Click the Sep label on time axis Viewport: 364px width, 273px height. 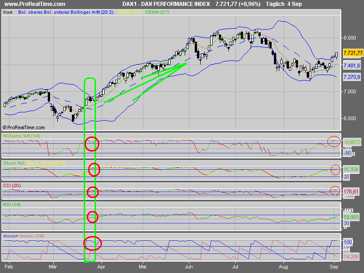point(334,267)
